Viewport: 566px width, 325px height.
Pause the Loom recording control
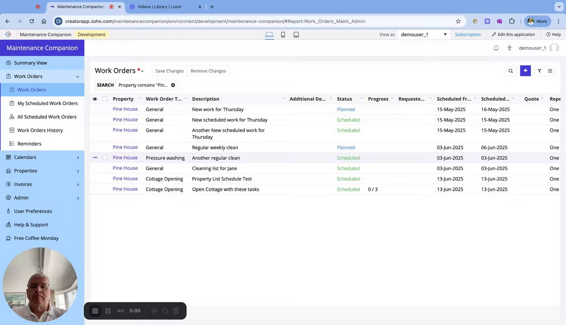(108, 311)
